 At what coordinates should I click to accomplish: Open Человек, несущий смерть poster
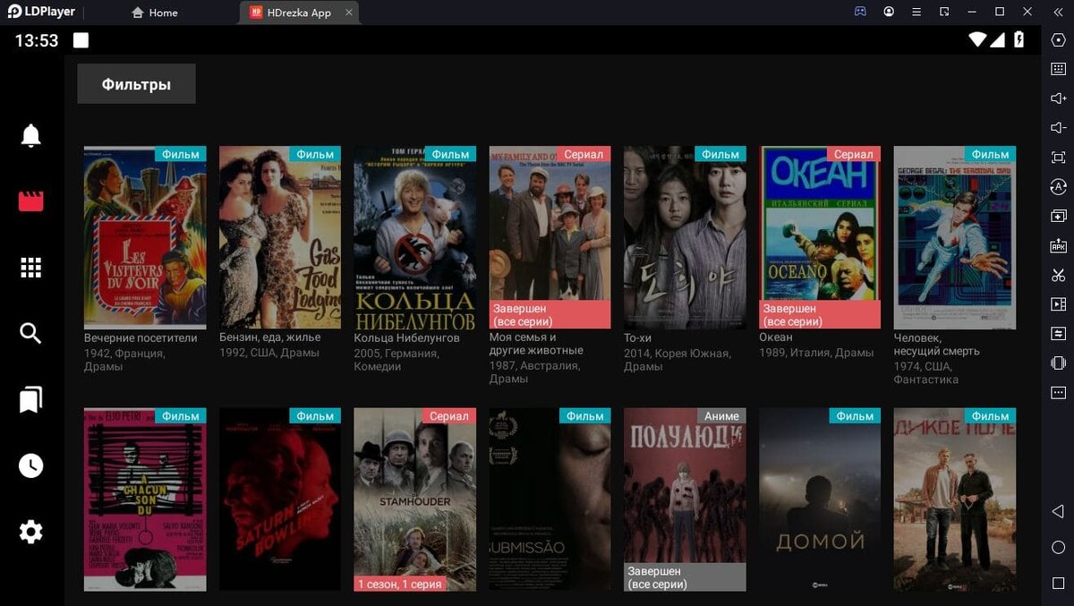click(955, 237)
